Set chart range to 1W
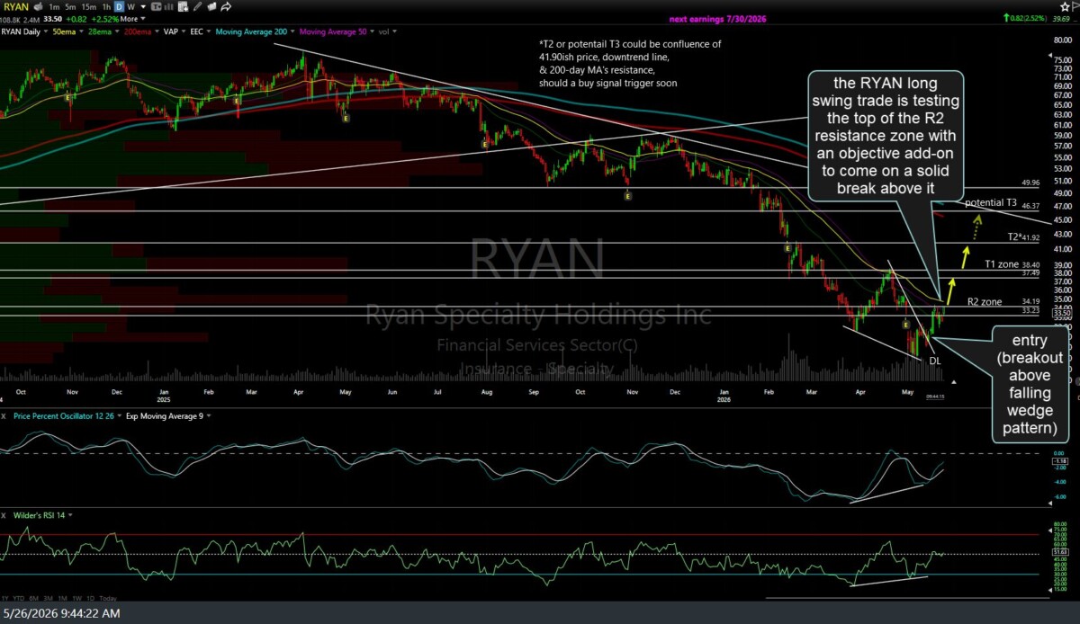1080x624 pixels. click(77, 599)
